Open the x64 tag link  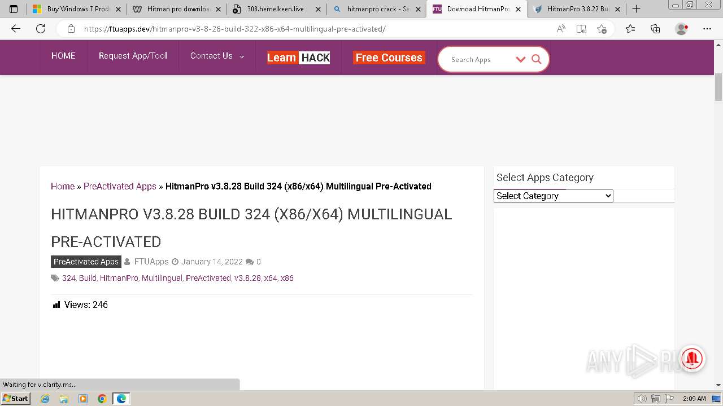pyautogui.click(x=271, y=278)
